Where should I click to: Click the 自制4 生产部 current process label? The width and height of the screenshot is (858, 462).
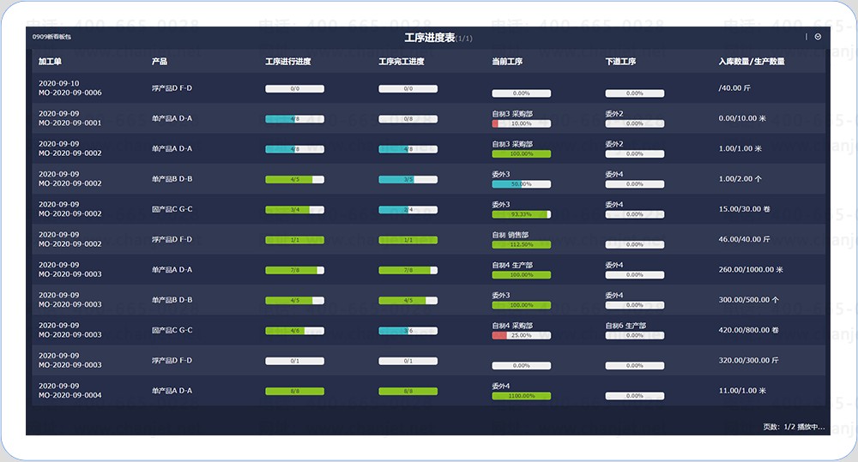click(x=512, y=265)
